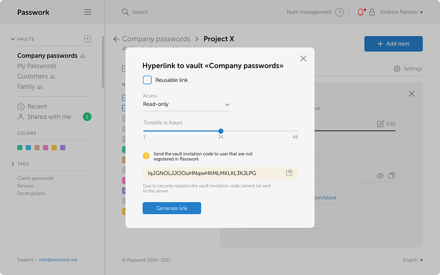This screenshot has height=275, width=440.
Task: Add a new vault with plus icon
Action: 88,38
